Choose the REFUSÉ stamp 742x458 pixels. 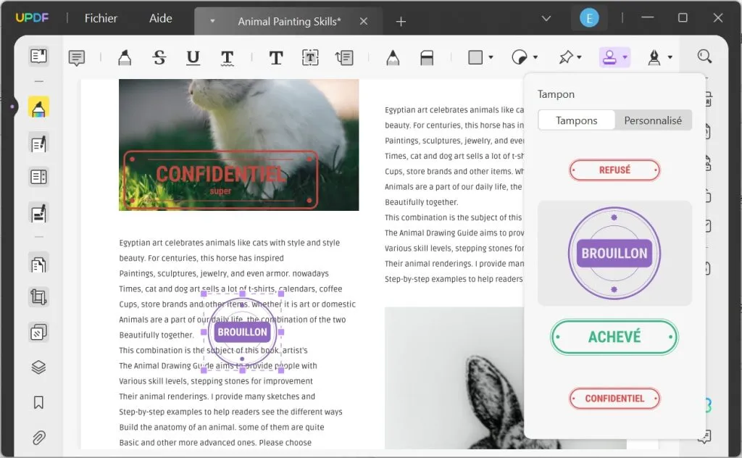click(x=614, y=170)
